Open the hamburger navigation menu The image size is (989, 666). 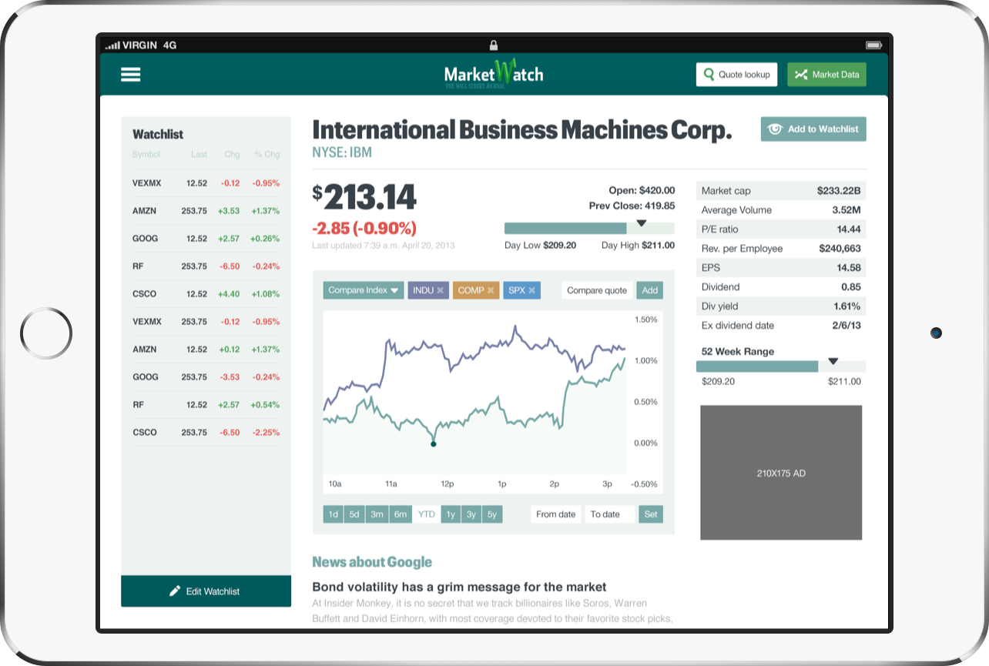pyautogui.click(x=130, y=75)
